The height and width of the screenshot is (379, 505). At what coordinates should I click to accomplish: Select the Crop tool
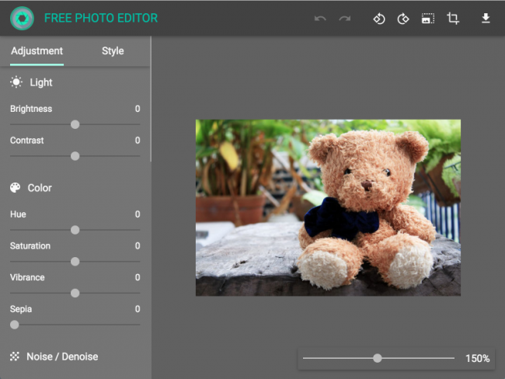point(453,19)
